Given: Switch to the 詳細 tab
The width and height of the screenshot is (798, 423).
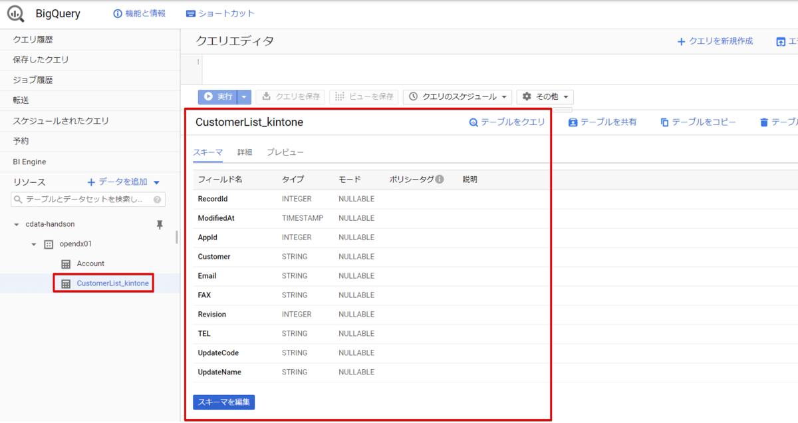Looking at the screenshot, I should click(x=245, y=152).
